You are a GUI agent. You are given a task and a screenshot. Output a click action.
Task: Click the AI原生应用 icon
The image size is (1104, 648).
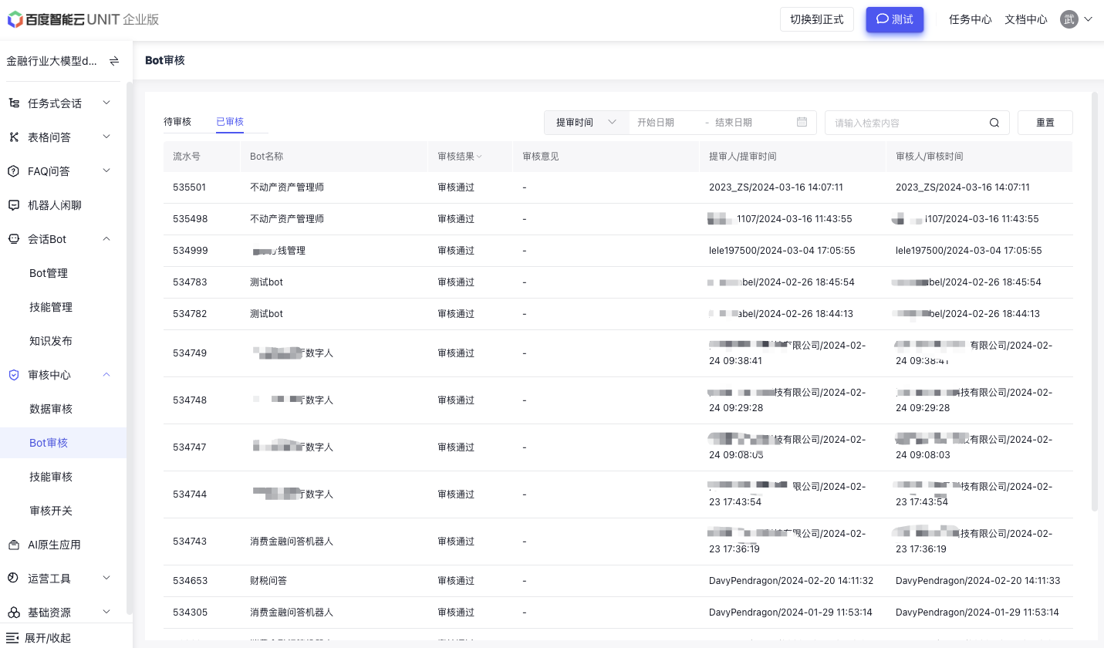(14, 545)
